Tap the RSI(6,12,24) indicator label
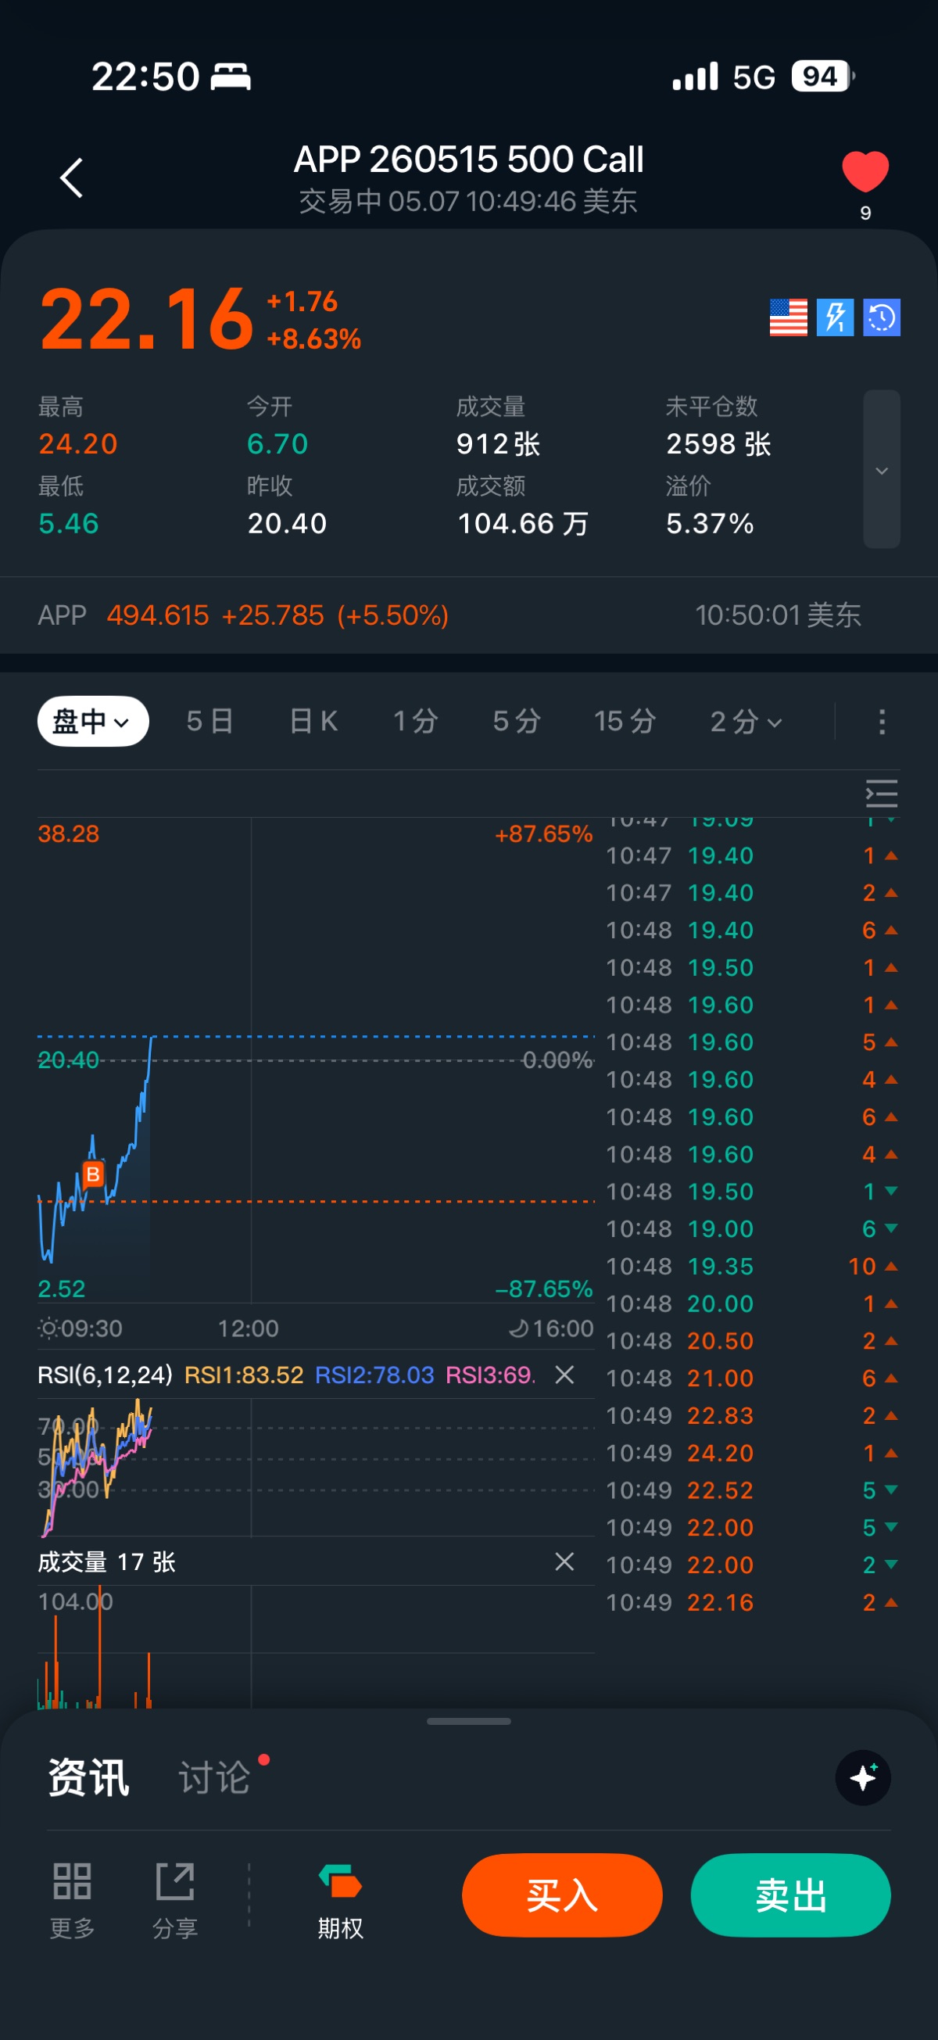The image size is (938, 2040). (106, 1375)
